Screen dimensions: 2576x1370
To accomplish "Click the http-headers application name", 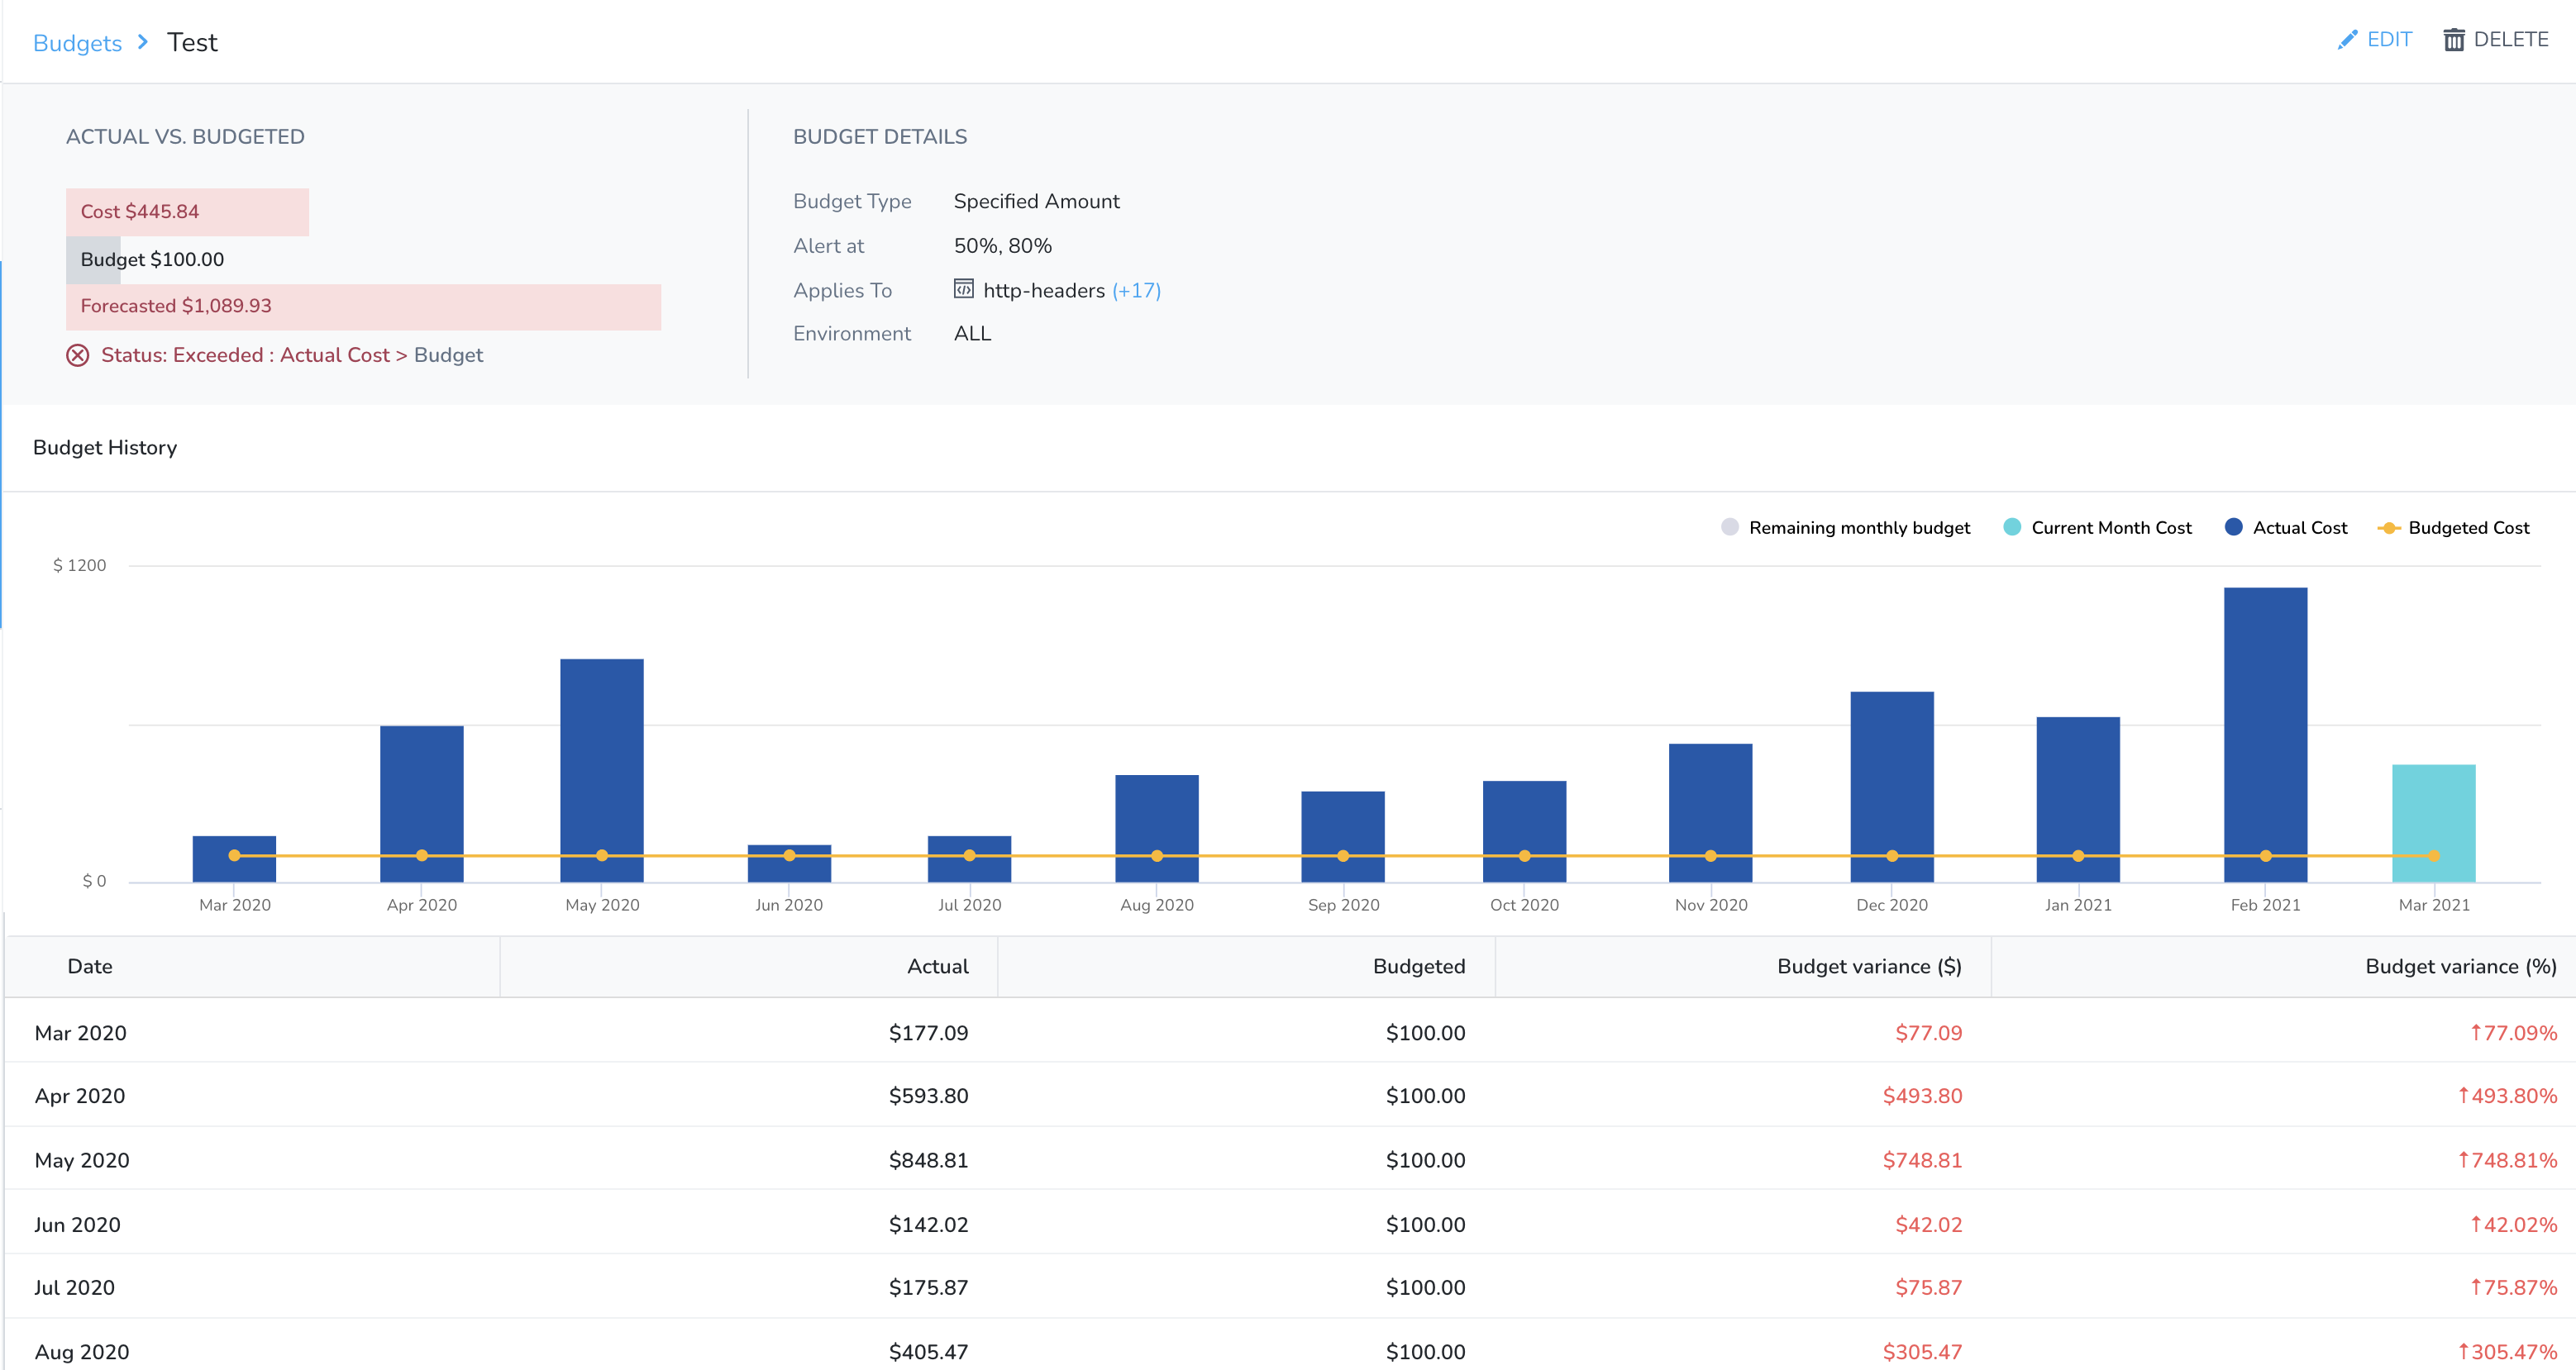I will coord(1044,290).
